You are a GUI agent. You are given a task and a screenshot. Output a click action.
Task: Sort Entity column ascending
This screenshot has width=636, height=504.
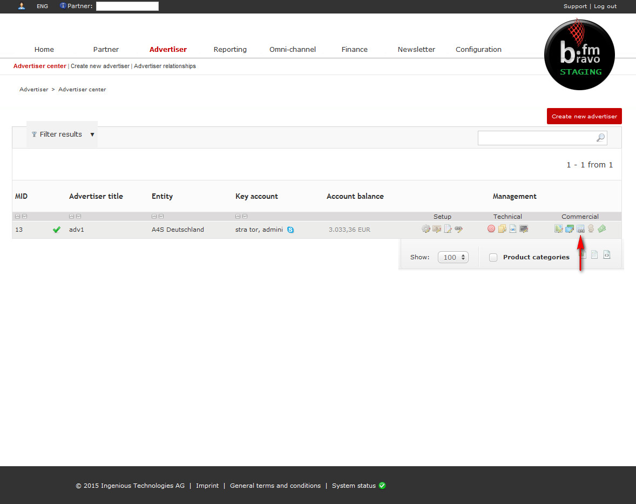154,216
